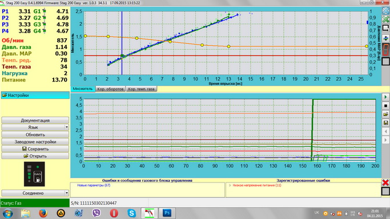Open the Настройки panel header
This screenshot has width=390, height=219.
point(35,95)
